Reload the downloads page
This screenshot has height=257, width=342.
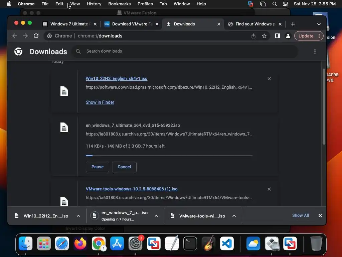(x=36, y=36)
